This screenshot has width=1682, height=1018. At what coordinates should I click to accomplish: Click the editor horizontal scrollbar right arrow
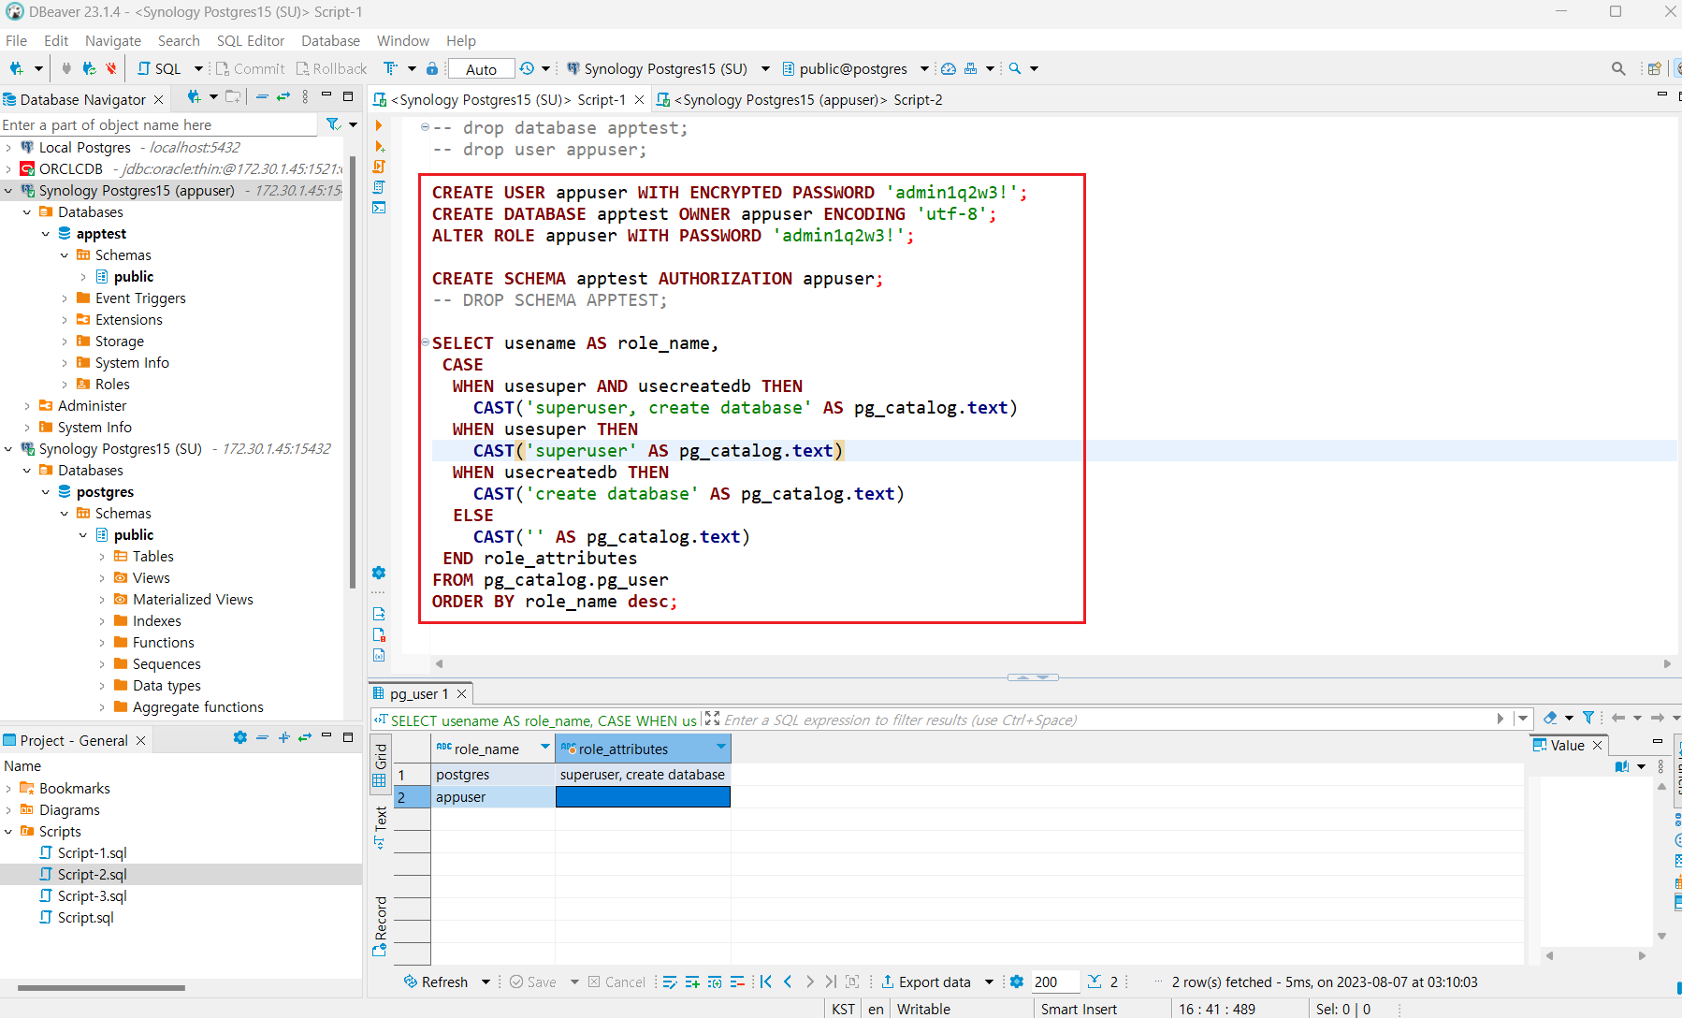[x=1666, y=663]
